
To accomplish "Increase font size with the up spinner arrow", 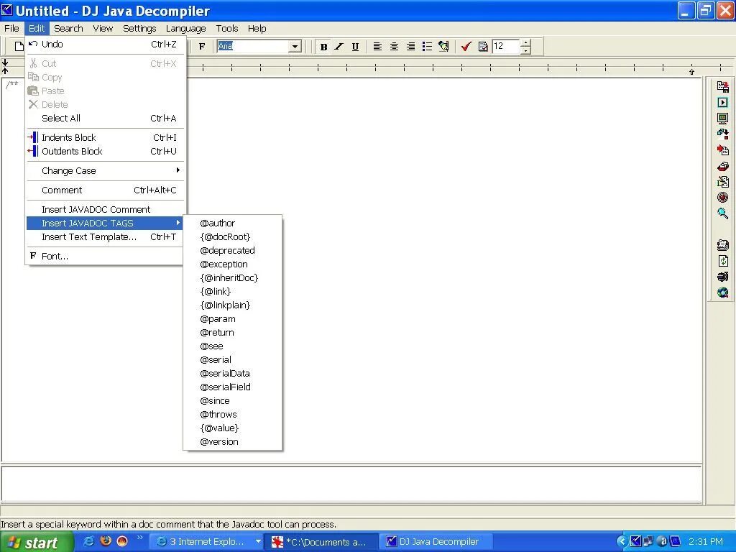I will tap(525, 43).
